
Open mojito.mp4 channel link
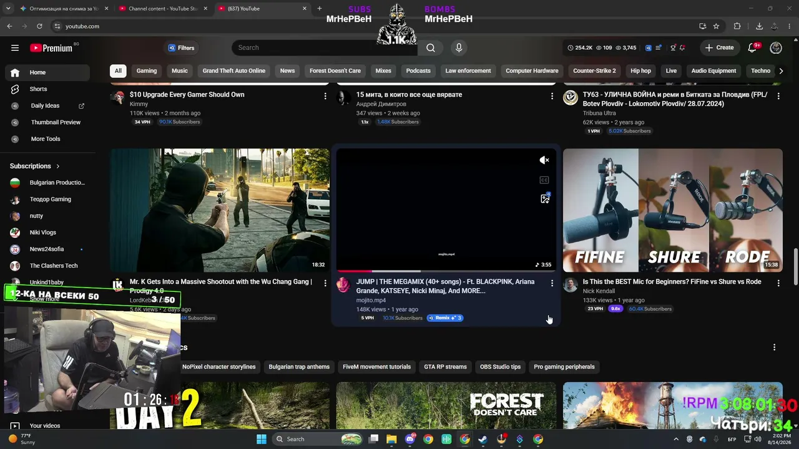pos(371,300)
